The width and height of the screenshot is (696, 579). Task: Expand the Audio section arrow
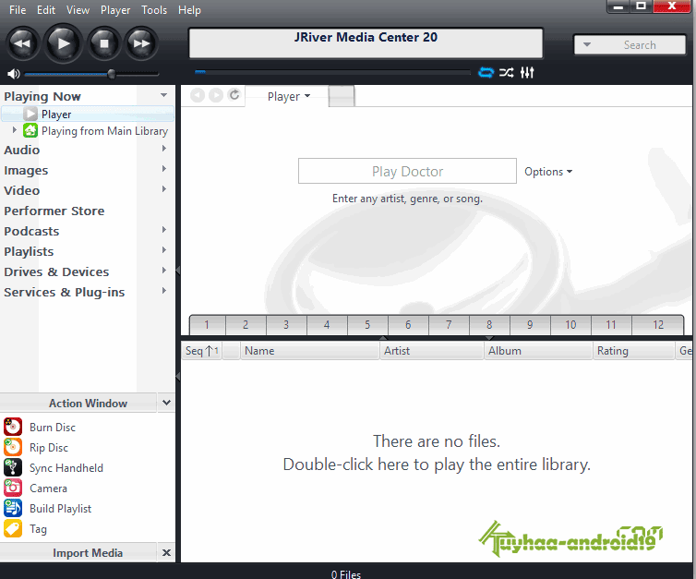(164, 149)
